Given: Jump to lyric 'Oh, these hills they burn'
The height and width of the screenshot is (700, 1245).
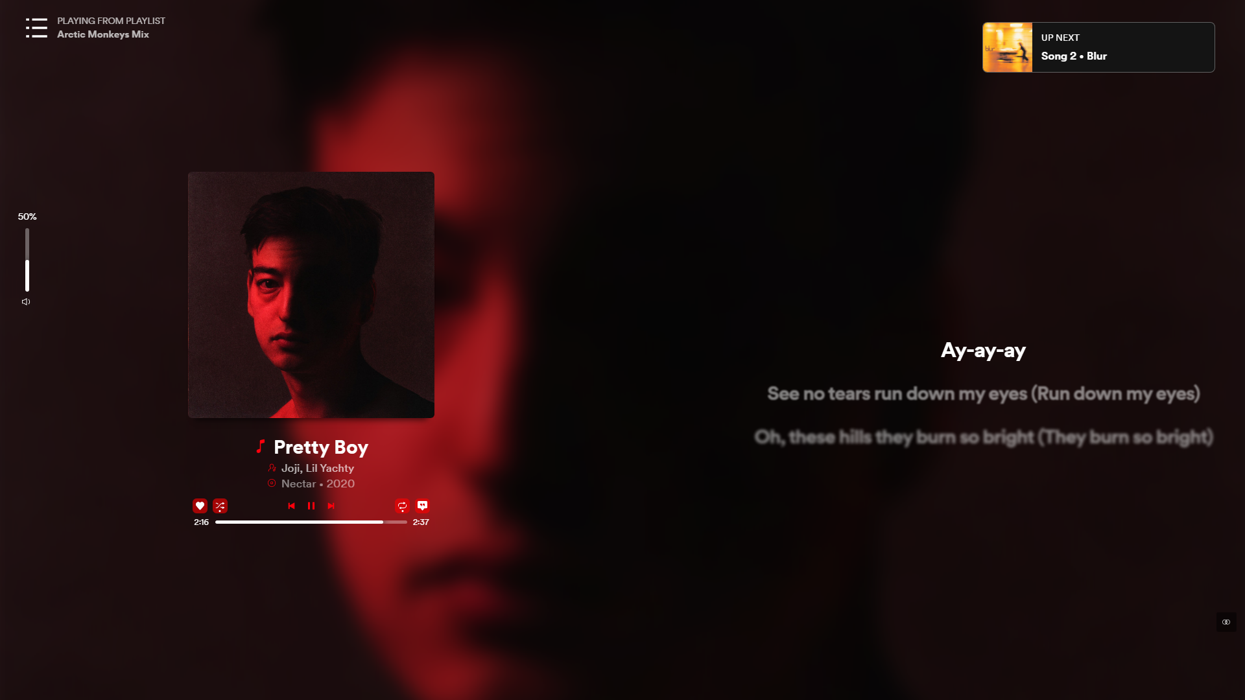Looking at the screenshot, I should pyautogui.click(x=983, y=437).
